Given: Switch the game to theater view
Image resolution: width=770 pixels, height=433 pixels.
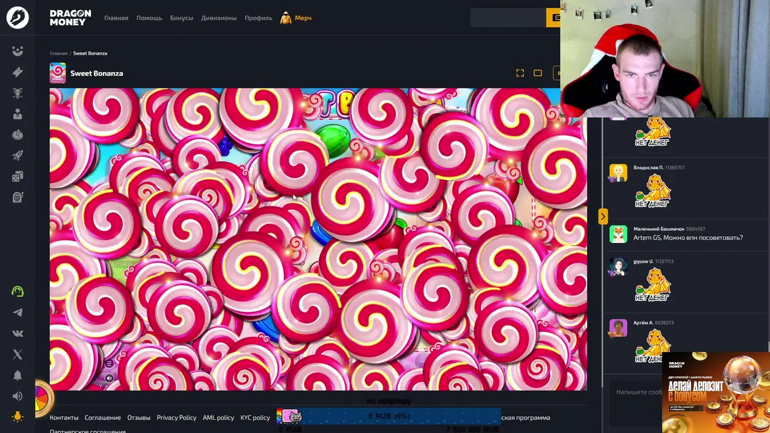Looking at the screenshot, I should pos(538,73).
